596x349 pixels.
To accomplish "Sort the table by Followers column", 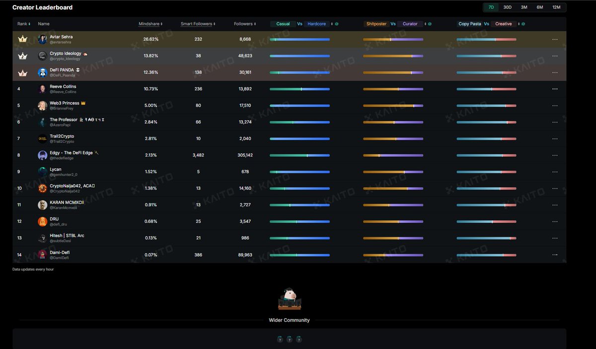I will [245, 24].
